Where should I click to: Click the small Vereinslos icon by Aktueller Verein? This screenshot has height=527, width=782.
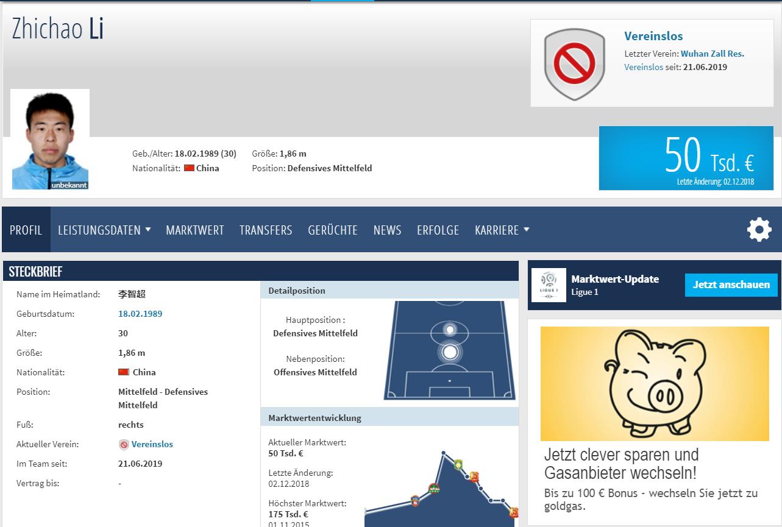coord(124,445)
